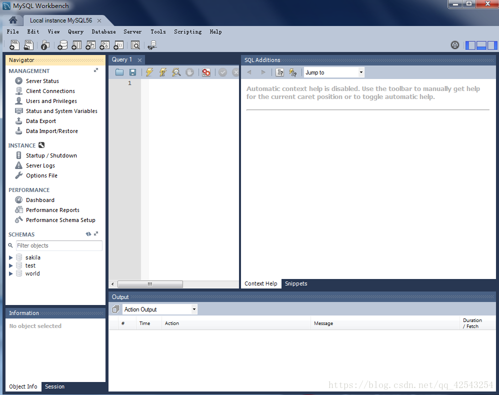The image size is (499, 395).
Task: Select the Object Info tab
Action: [23, 386]
